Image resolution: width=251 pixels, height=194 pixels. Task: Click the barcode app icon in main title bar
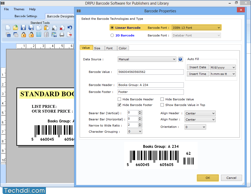[3, 3]
